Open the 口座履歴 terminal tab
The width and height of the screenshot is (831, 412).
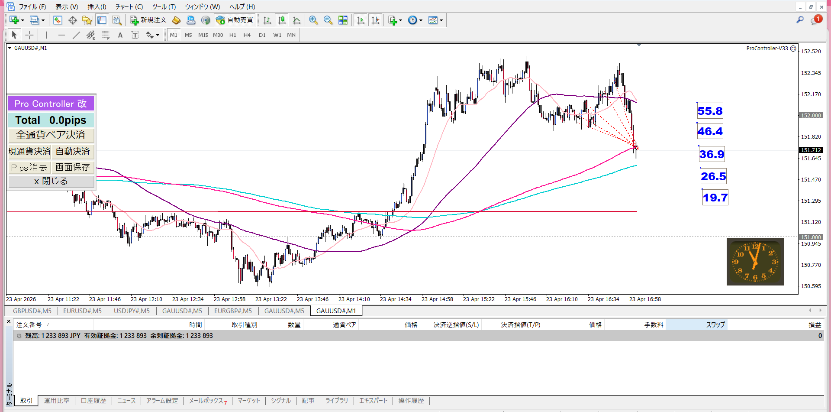[93, 401]
